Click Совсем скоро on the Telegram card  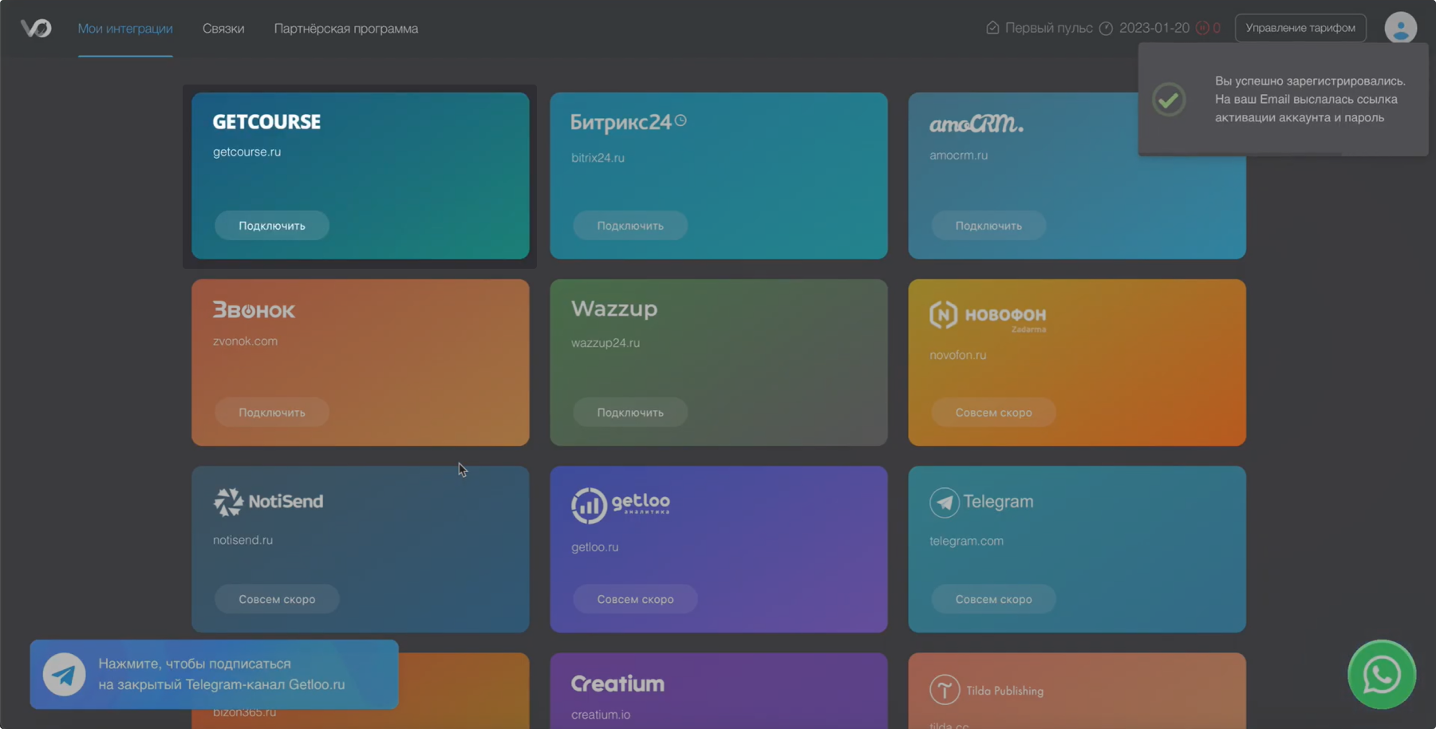[x=994, y=599]
